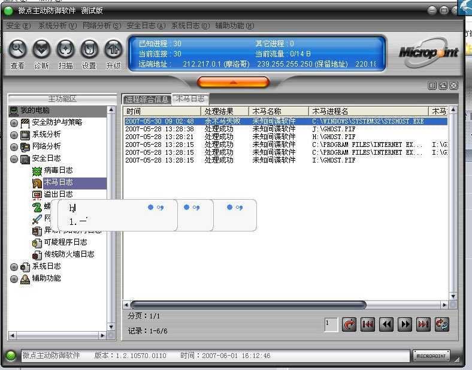
Task: Select the H:\GHOST.PIF log row
Action: 286,137
